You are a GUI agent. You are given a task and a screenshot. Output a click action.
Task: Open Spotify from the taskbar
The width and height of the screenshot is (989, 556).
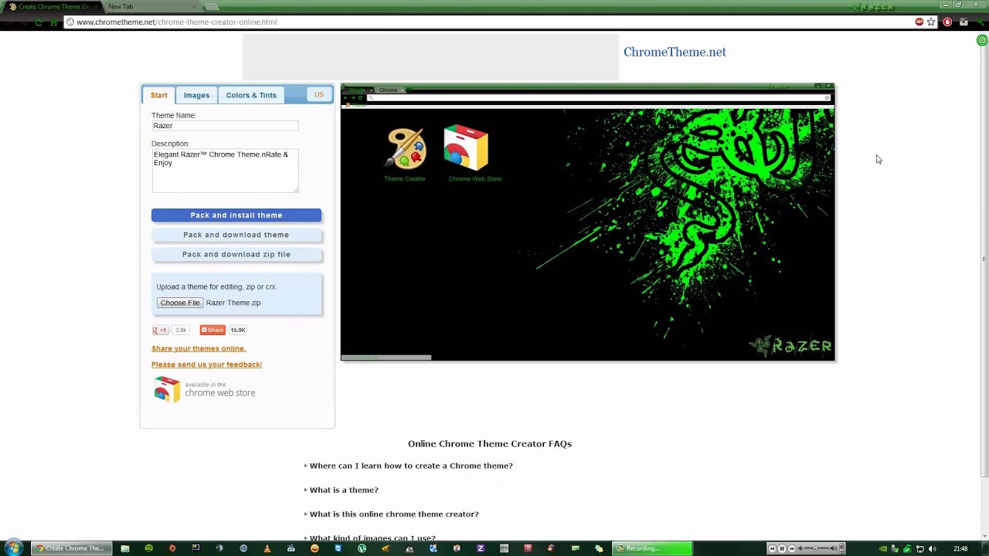coord(148,548)
